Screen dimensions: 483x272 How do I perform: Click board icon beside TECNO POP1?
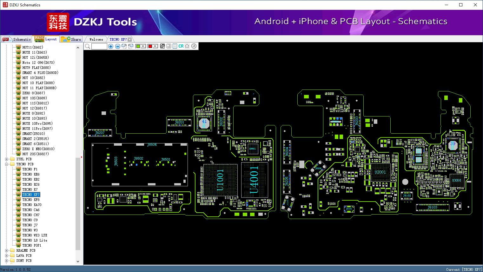tap(18, 245)
